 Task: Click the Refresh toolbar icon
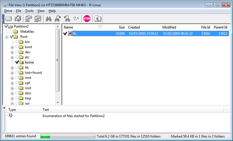click(x=18, y=18)
